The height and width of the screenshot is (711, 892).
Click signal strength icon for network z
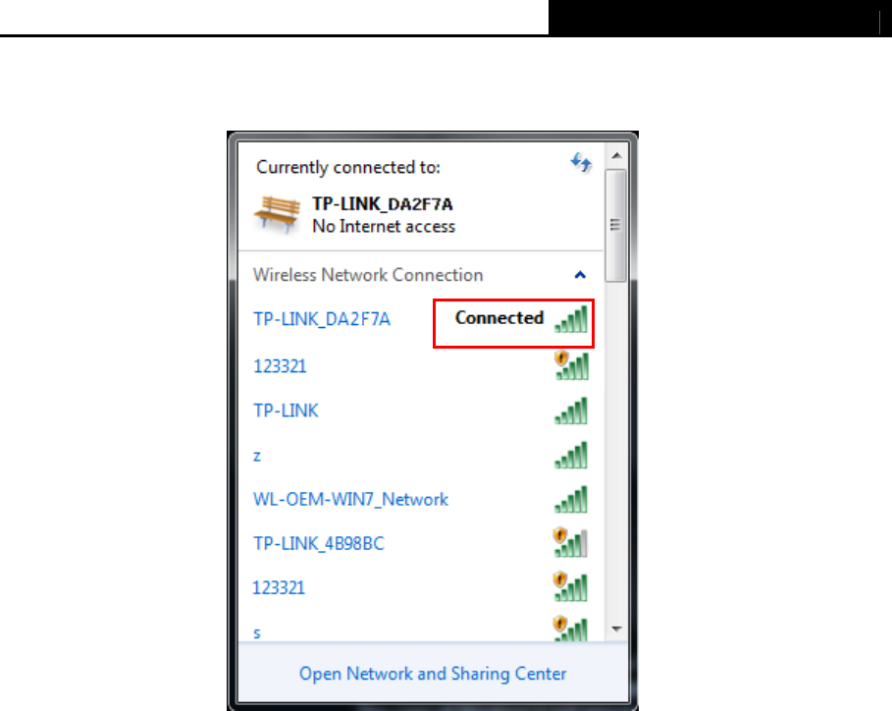click(571, 456)
